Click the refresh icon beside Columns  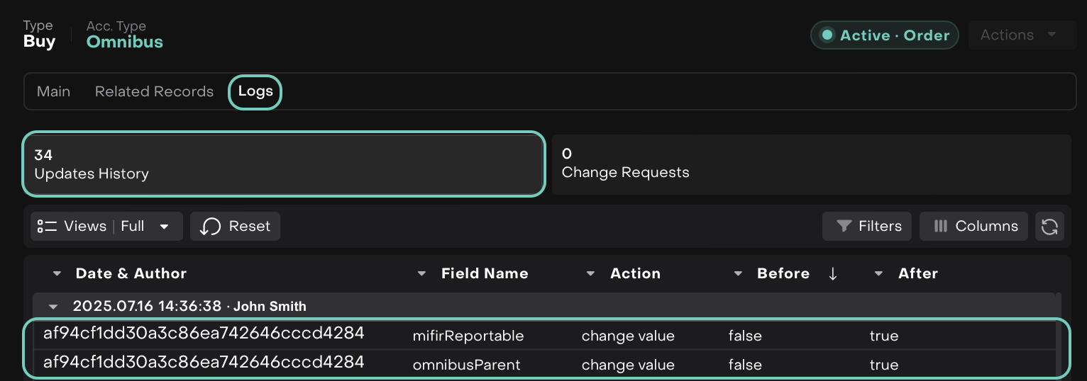tap(1049, 227)
